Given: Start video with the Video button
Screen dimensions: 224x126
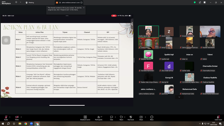Looking at the screenshot, I should tap(17, 118).
